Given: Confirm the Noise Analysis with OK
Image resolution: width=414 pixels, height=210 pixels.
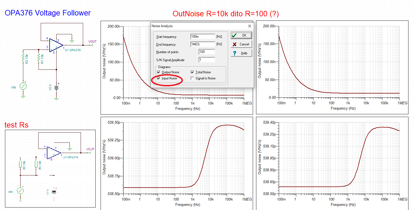Looking at the screenshot, I should tap(241, 35).
